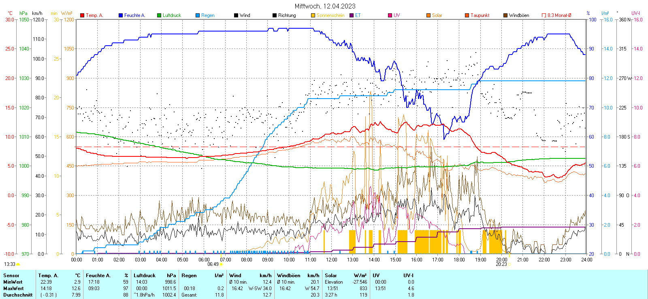Select the Durchschnitt row label
The image size is (648, 299).
click(x=18, y=295)
